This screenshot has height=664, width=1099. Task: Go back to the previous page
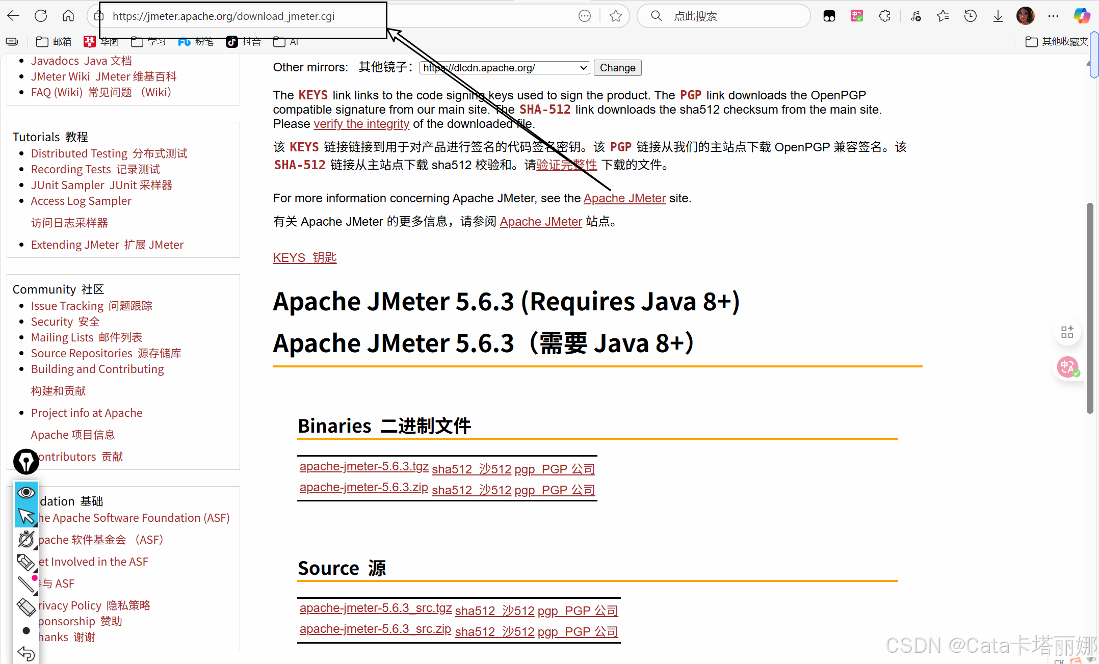(13, 16)
